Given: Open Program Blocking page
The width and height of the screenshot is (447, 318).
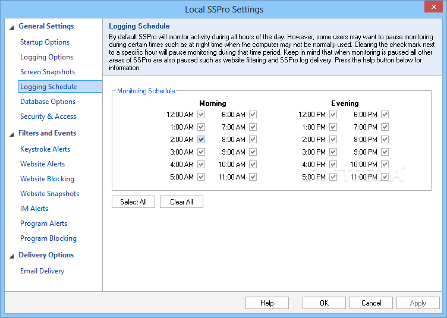Looking at the screenshot, I should (x=48, y=238).
